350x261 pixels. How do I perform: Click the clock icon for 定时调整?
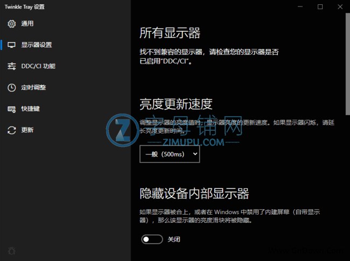12,87
